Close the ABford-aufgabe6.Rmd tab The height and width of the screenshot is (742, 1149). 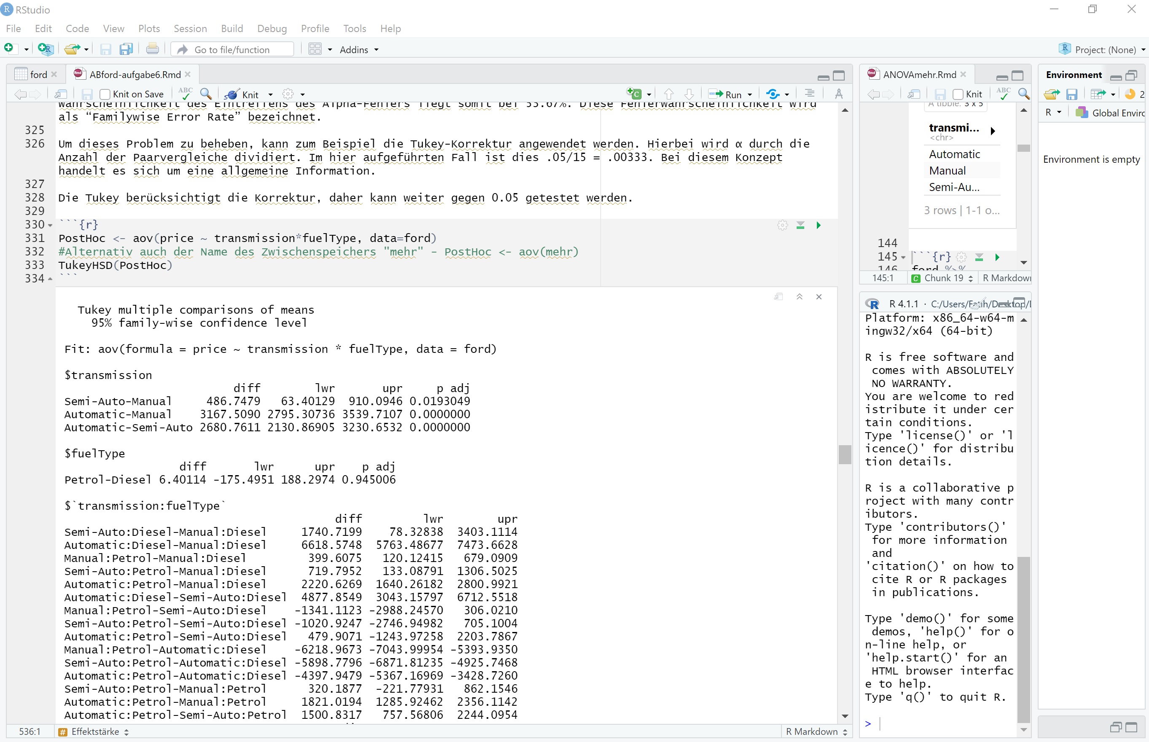click(x=188, y=74)
